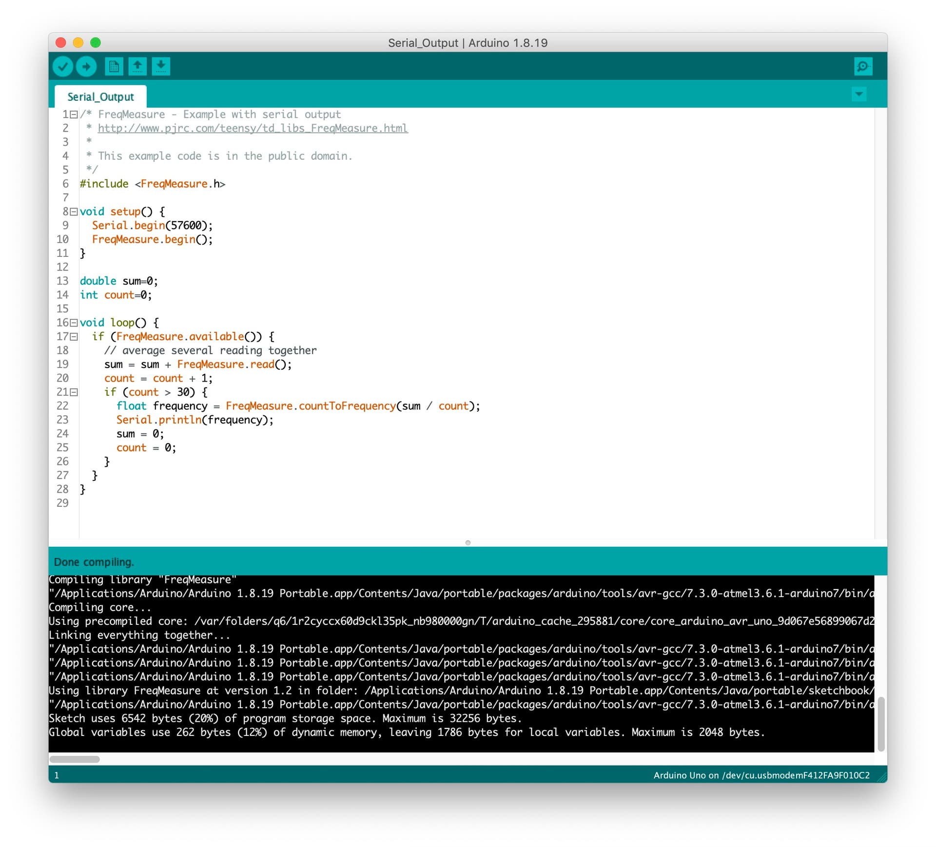Click the red close window button
936x847 pixels.
61,43
